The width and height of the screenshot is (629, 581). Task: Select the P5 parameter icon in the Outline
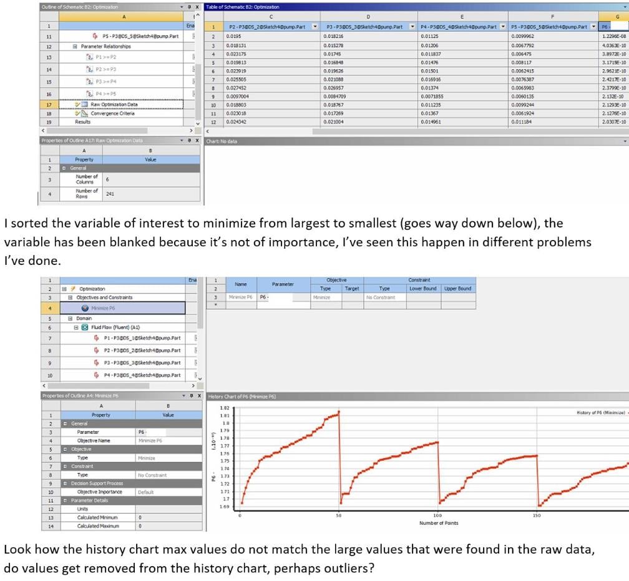(94, 37)
